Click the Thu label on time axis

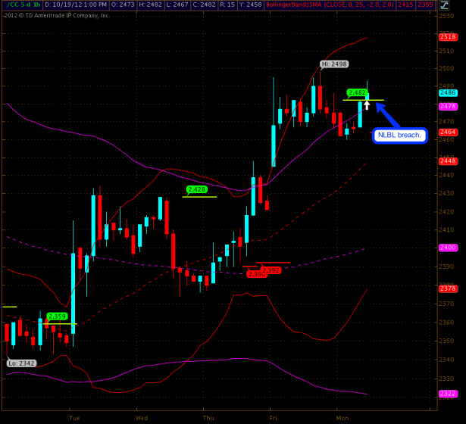click(x=208, y=417)
